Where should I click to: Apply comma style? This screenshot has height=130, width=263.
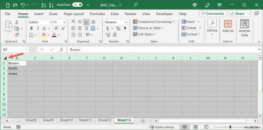[x=125, y=28]
